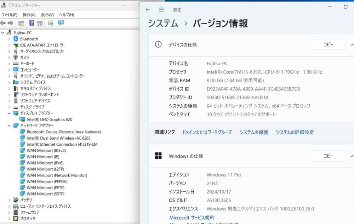Viewport: 354px width, 224px height.
Task: Click the Back arrow in Device Manager toolbar
Action: pyautogui.click(x=3, y=23)
